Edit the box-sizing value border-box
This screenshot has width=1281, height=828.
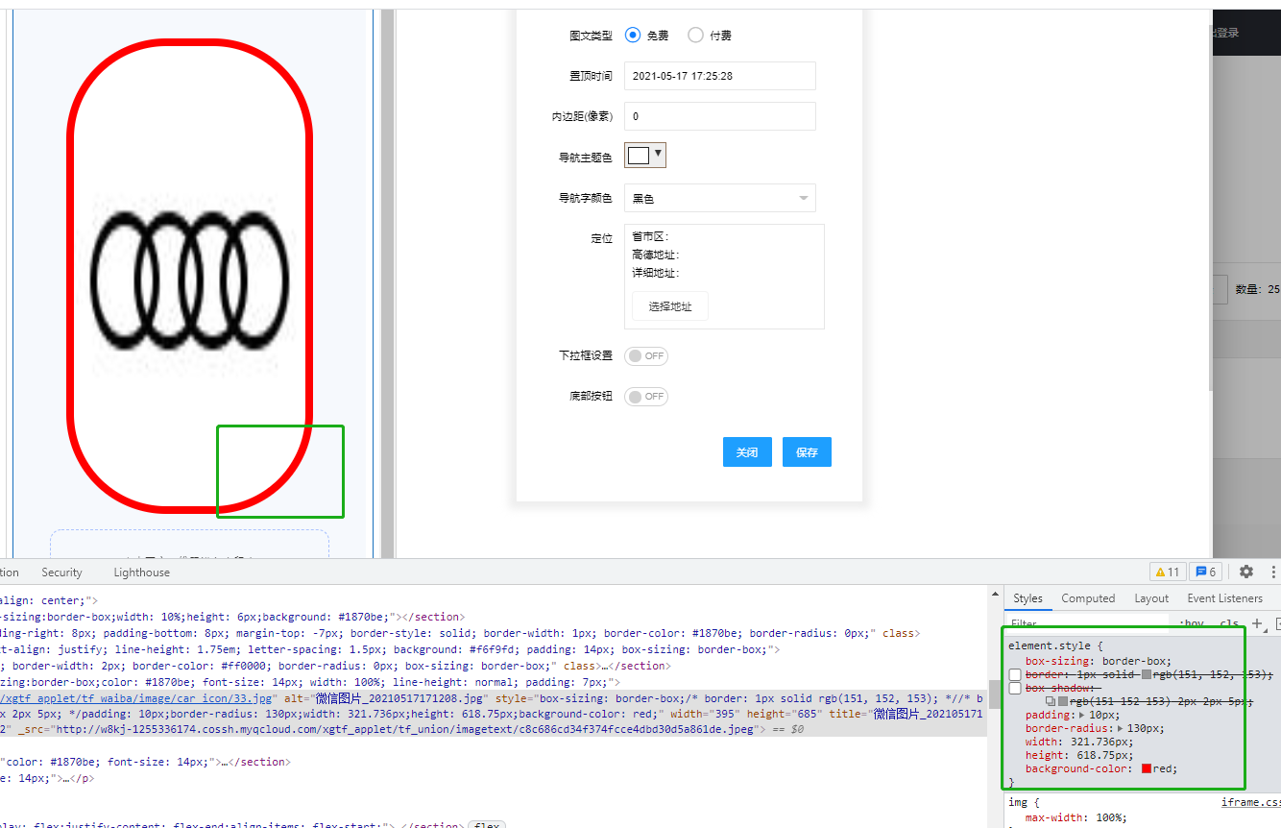[1136, 661]
